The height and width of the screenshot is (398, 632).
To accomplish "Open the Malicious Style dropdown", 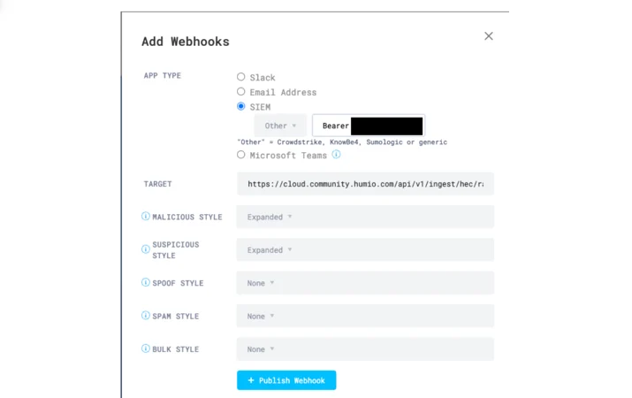I will (365, 217).
